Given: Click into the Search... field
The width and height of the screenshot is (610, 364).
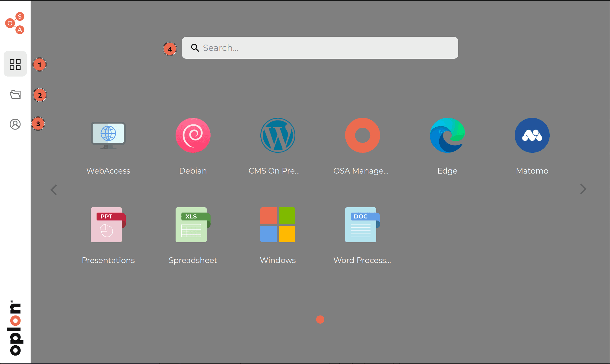Looking at the screenshot, I should (320, 48).
